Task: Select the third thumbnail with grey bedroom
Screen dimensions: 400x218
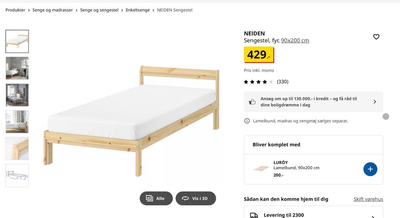Action: pos(17,95)
